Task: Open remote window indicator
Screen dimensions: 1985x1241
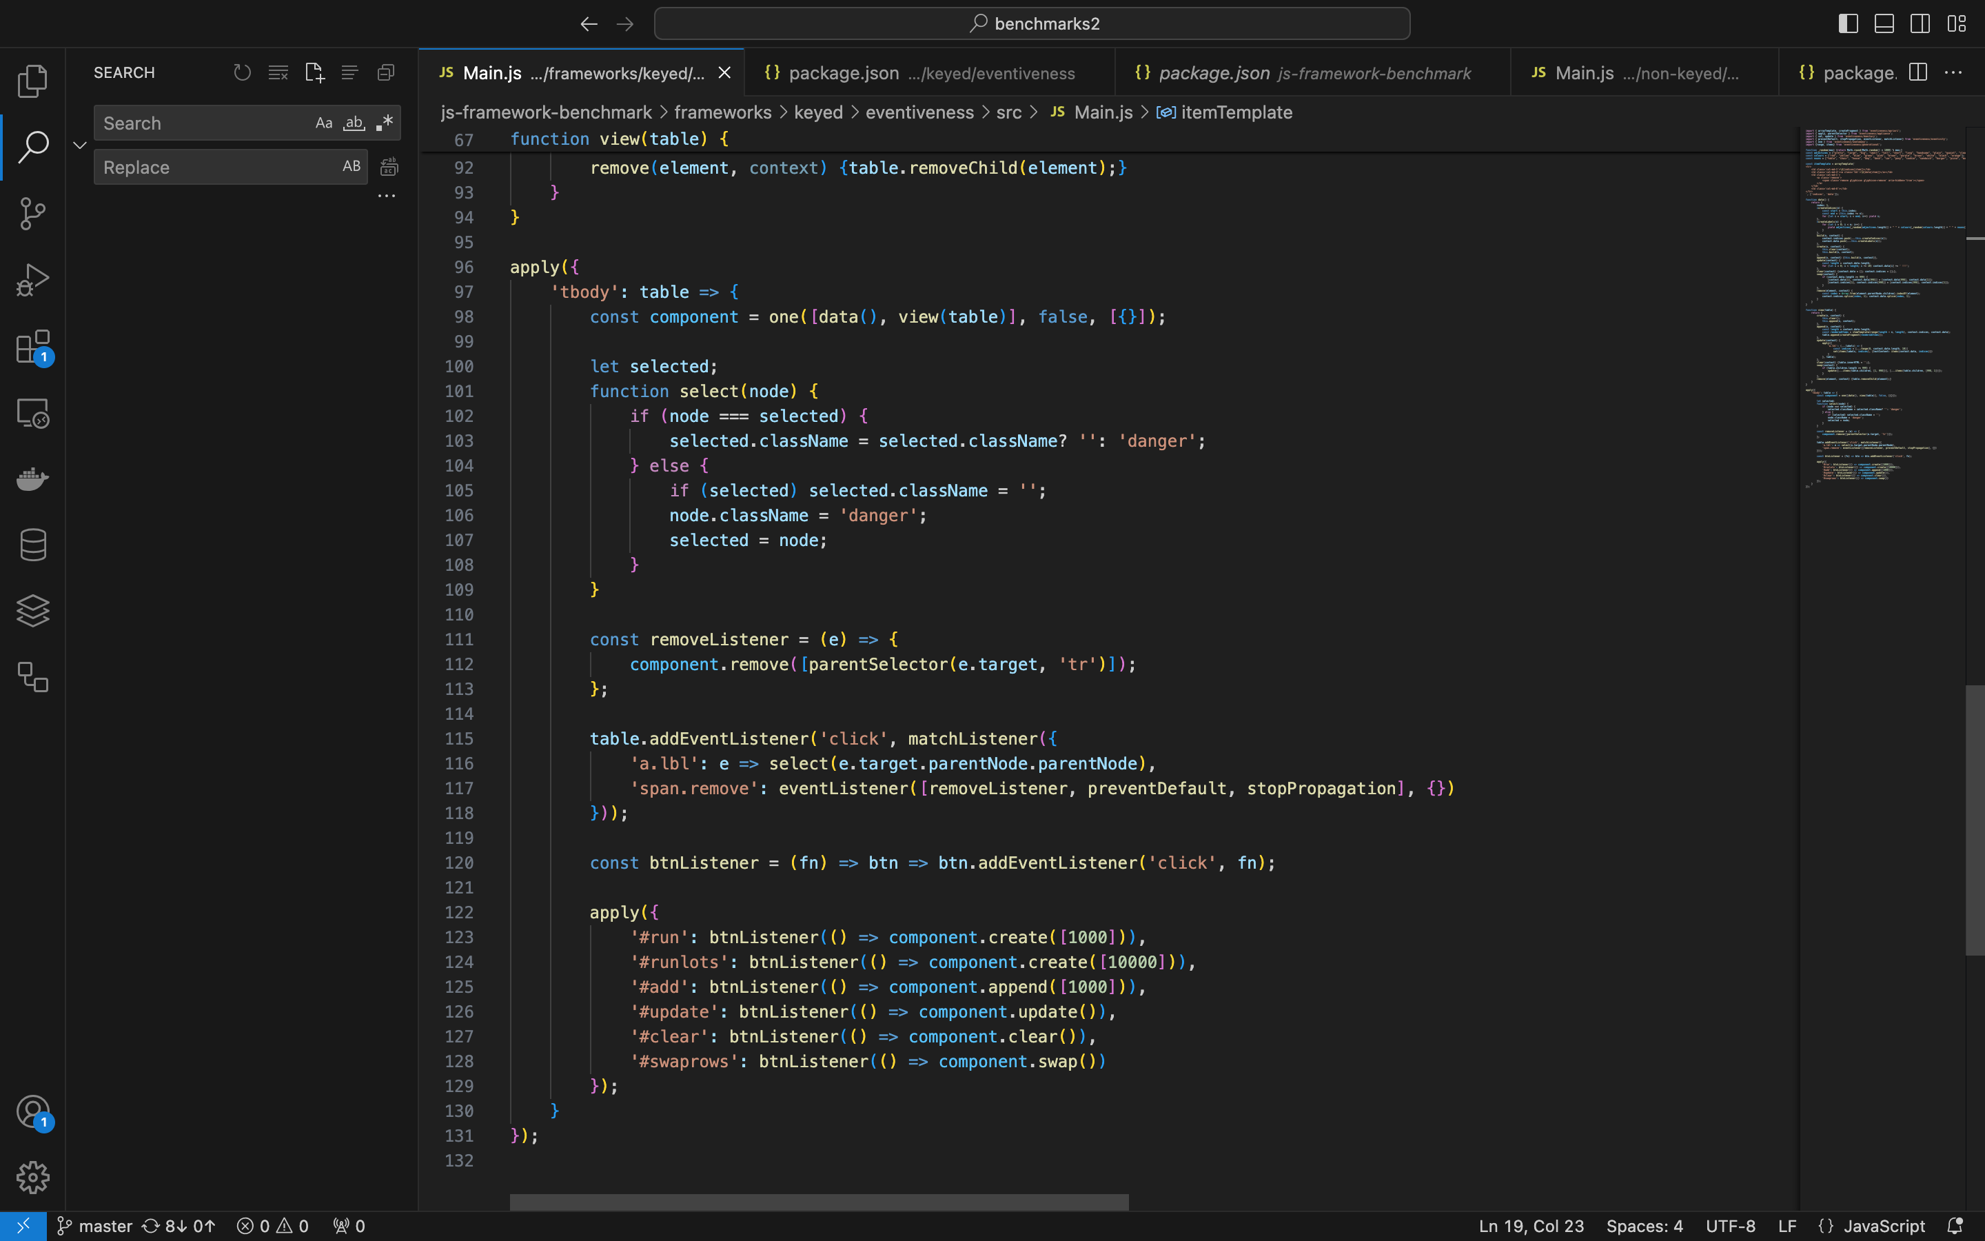Action: [23, 1225]
